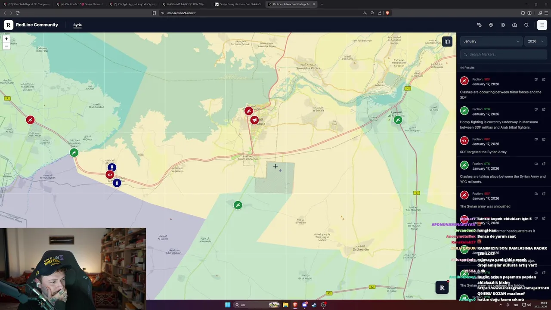
Task: Click the RedLine R logo in header
Action: (9, 25)
